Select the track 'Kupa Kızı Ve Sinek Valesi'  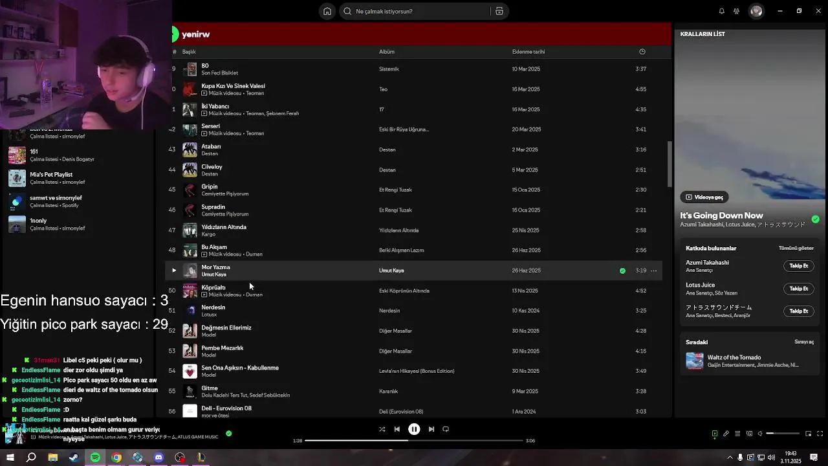(x=233, y=85)
